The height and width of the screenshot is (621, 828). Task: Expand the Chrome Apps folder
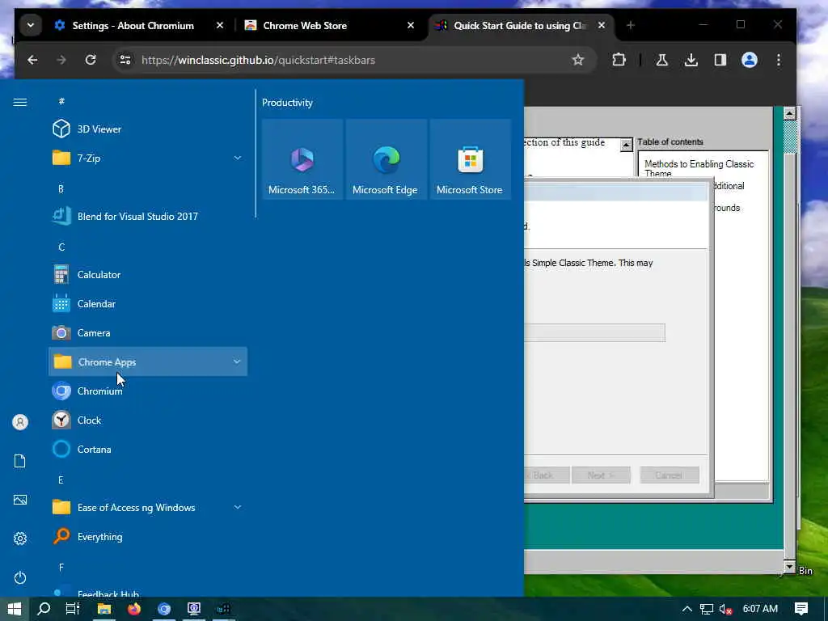coord(148,361)
